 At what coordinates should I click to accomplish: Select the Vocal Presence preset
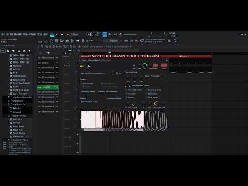click(20, 94)
